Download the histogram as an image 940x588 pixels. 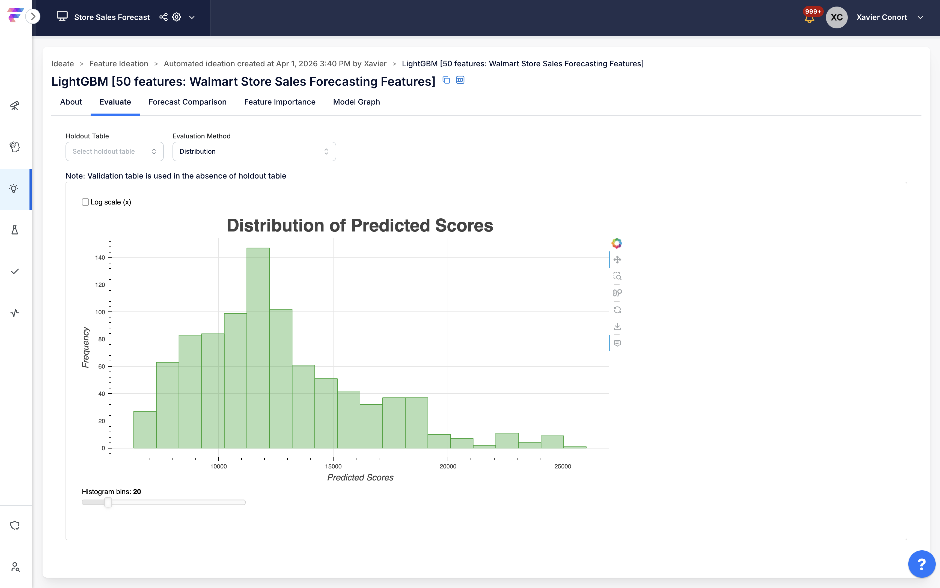[617, 326]
